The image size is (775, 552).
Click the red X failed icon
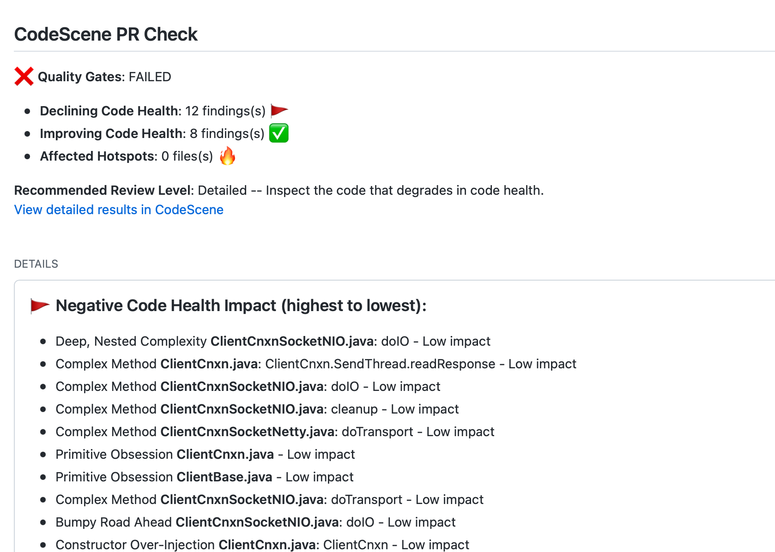[x=24, y=77]
